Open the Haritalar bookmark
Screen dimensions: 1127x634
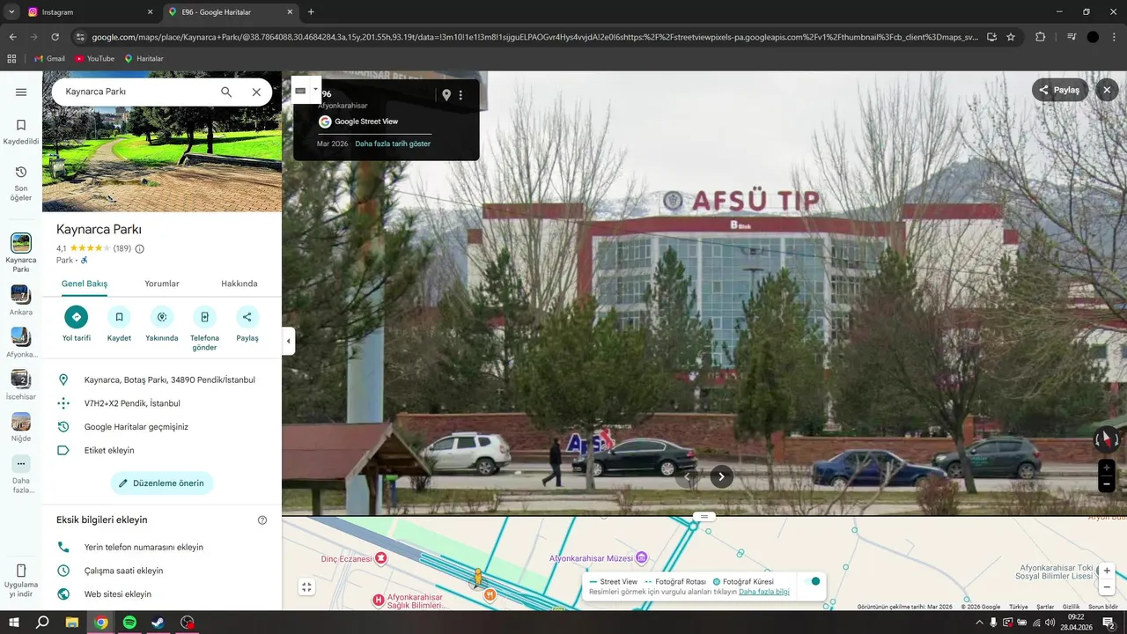144,58
